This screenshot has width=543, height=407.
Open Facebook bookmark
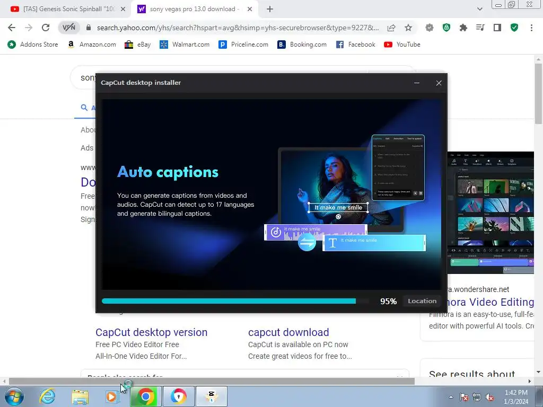click(x=356, y=45)
